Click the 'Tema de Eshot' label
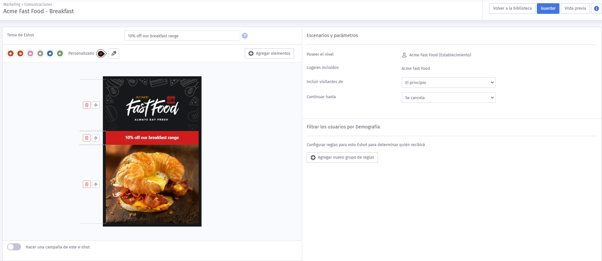Image resolution: width=602 pixels, height=261 pixels. coord(21,35)
